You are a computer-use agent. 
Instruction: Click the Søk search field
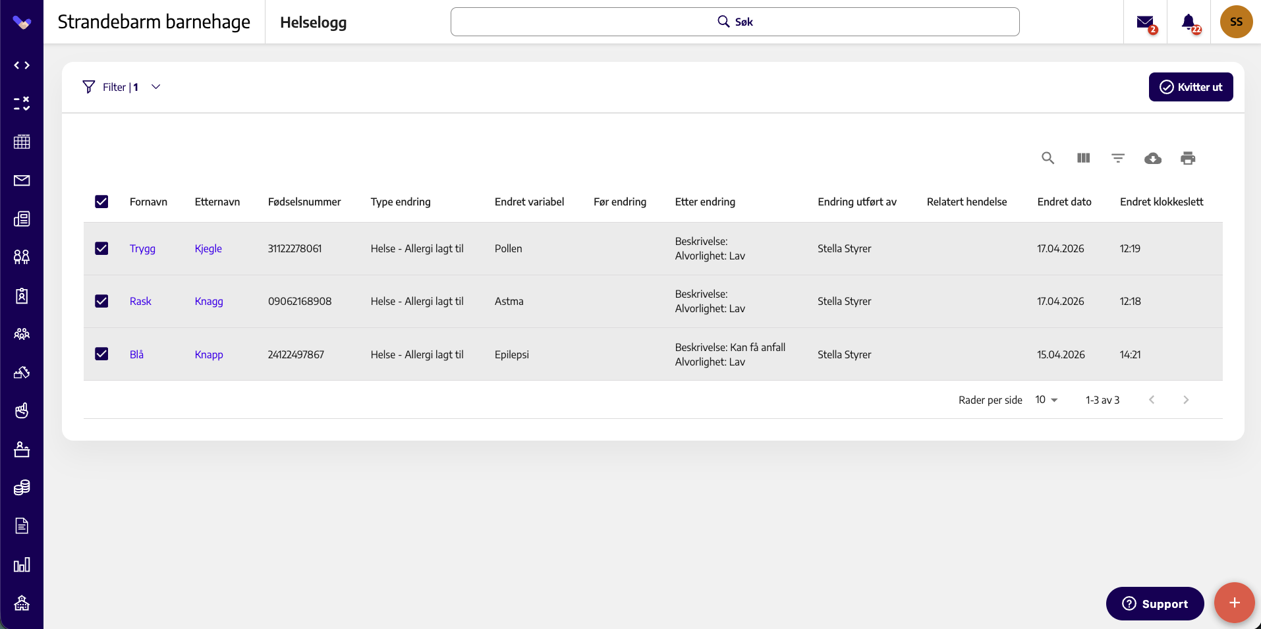click(x=735, y=22)
